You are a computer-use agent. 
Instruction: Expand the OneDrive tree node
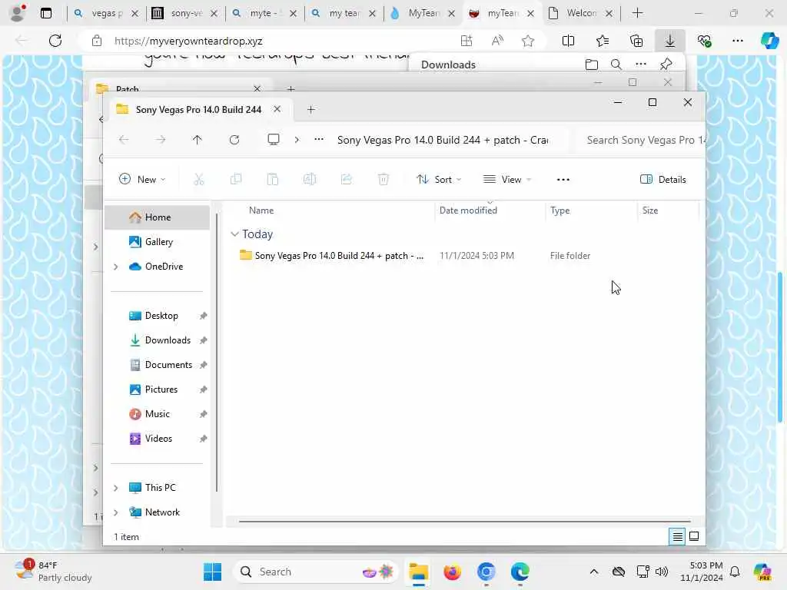point(116,267)
